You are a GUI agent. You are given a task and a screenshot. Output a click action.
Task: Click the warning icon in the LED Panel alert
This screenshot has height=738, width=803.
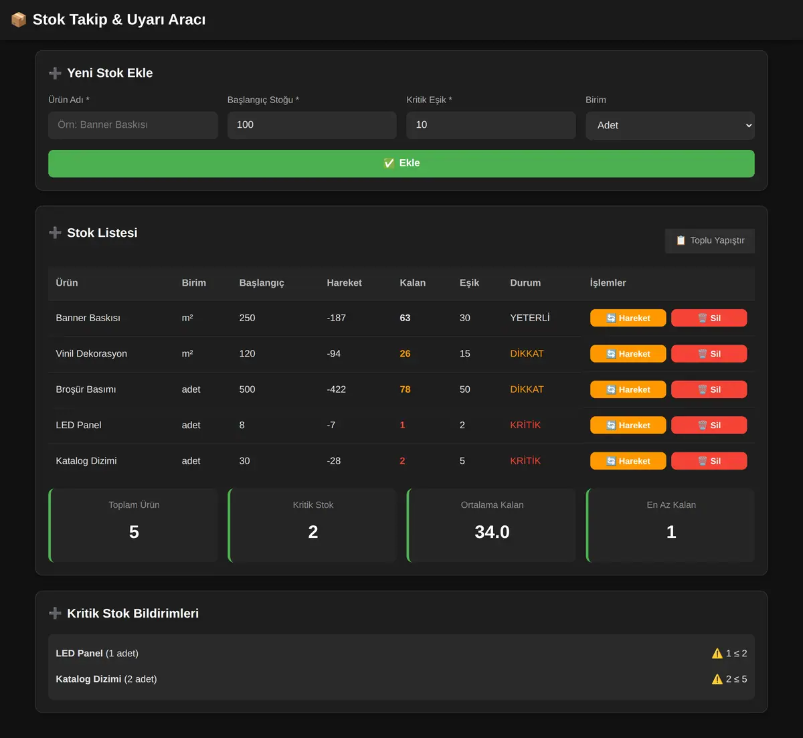pyautogui.click(x=717, y=654)
